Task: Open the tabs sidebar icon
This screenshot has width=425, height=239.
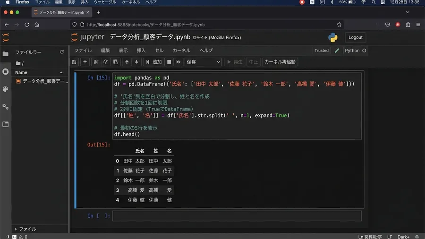Action: [5, 124]
